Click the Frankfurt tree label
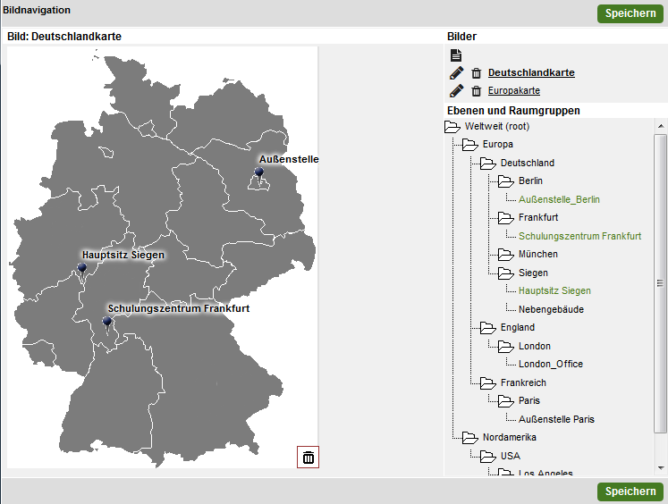The width and height of the screenshot is (668, 504). pos(538,217)
